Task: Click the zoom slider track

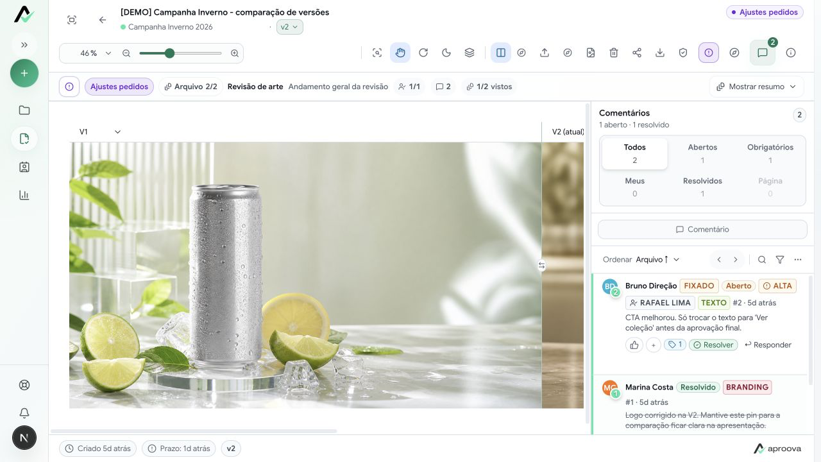Action: pyautogui.click(x=180, y=53)
